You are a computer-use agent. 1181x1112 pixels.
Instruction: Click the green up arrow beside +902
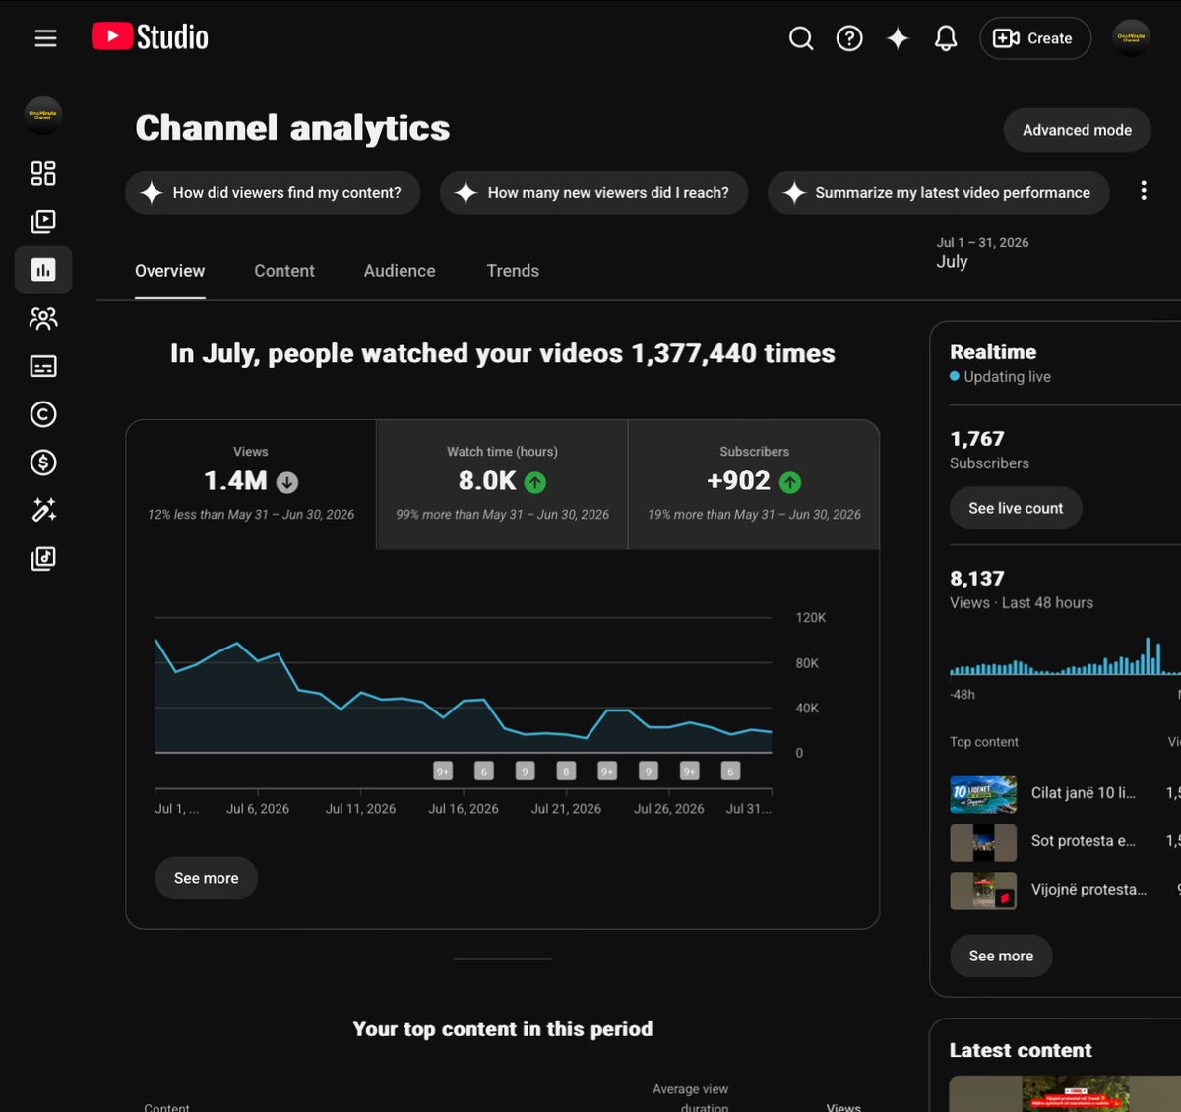pos(790,482)
